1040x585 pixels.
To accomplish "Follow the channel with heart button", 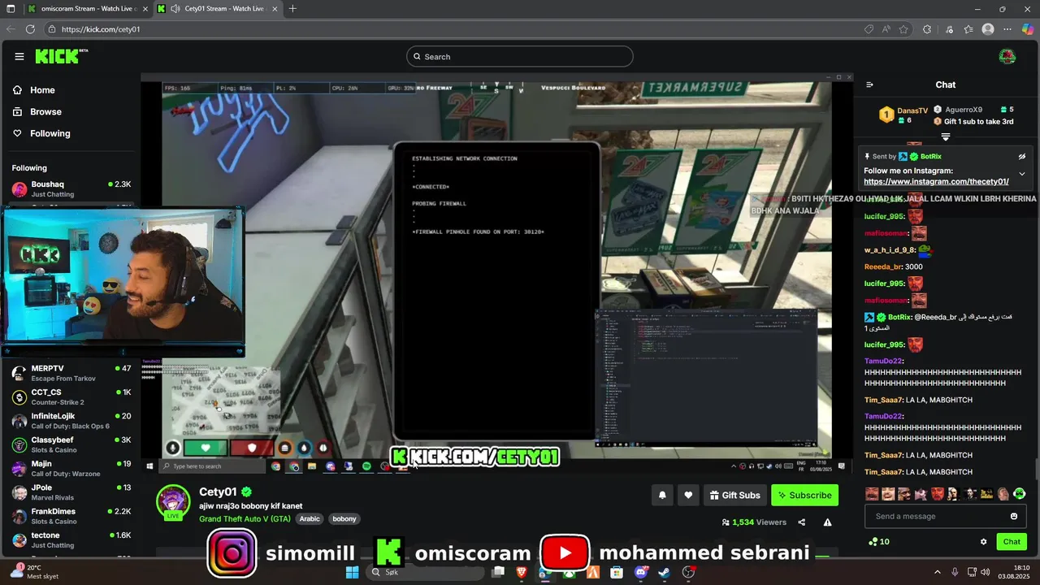I will point(688,495).
